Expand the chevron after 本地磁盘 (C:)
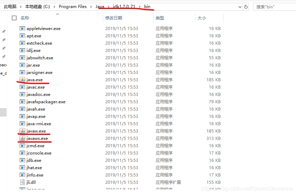296x195 pixels. 54,7
